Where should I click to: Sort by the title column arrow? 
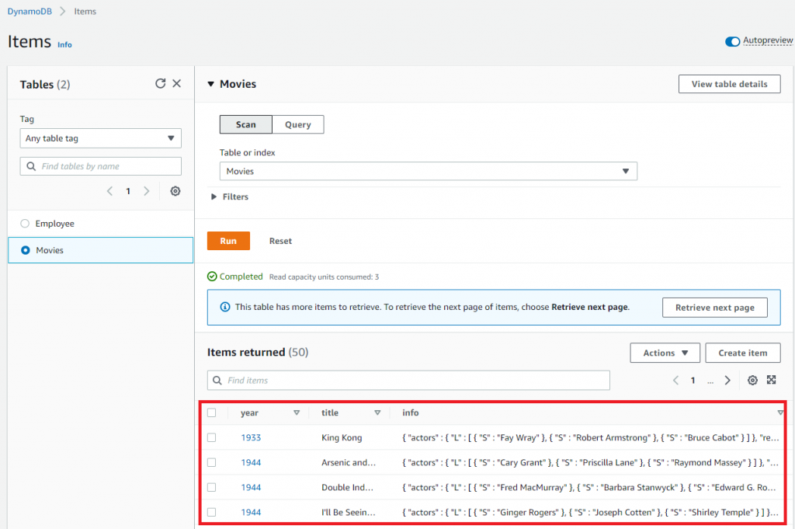[377, 412]
